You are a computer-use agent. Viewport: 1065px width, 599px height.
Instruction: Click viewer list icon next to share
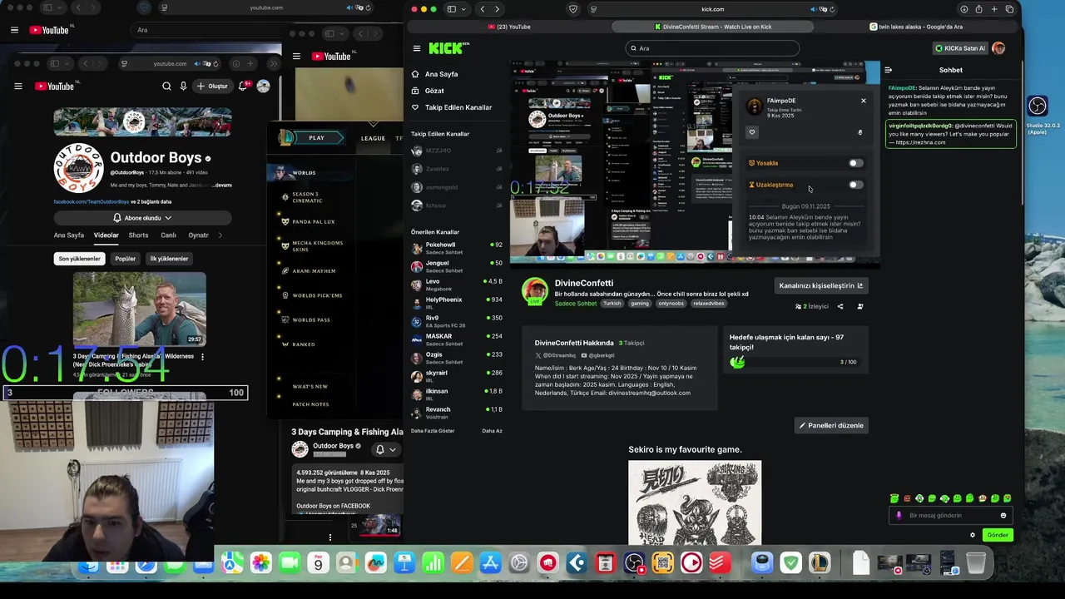(x=860, y=306)
